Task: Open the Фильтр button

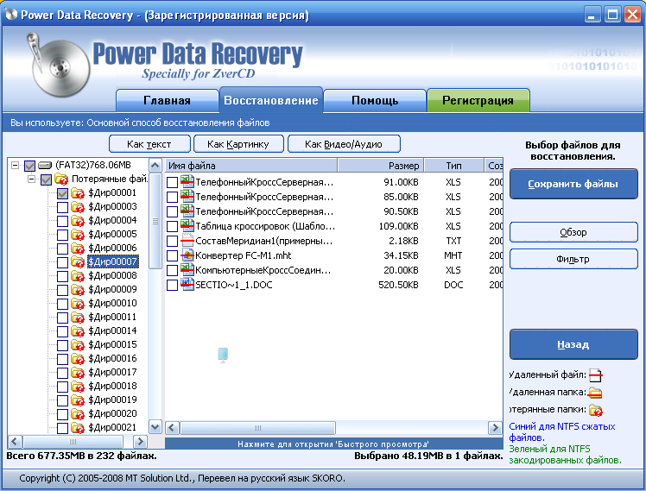Action: (573, 259)
